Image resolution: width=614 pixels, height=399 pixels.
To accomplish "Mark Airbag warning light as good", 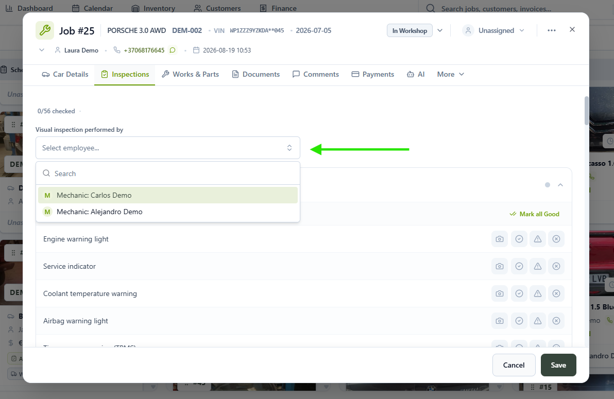I will point(519,321).
